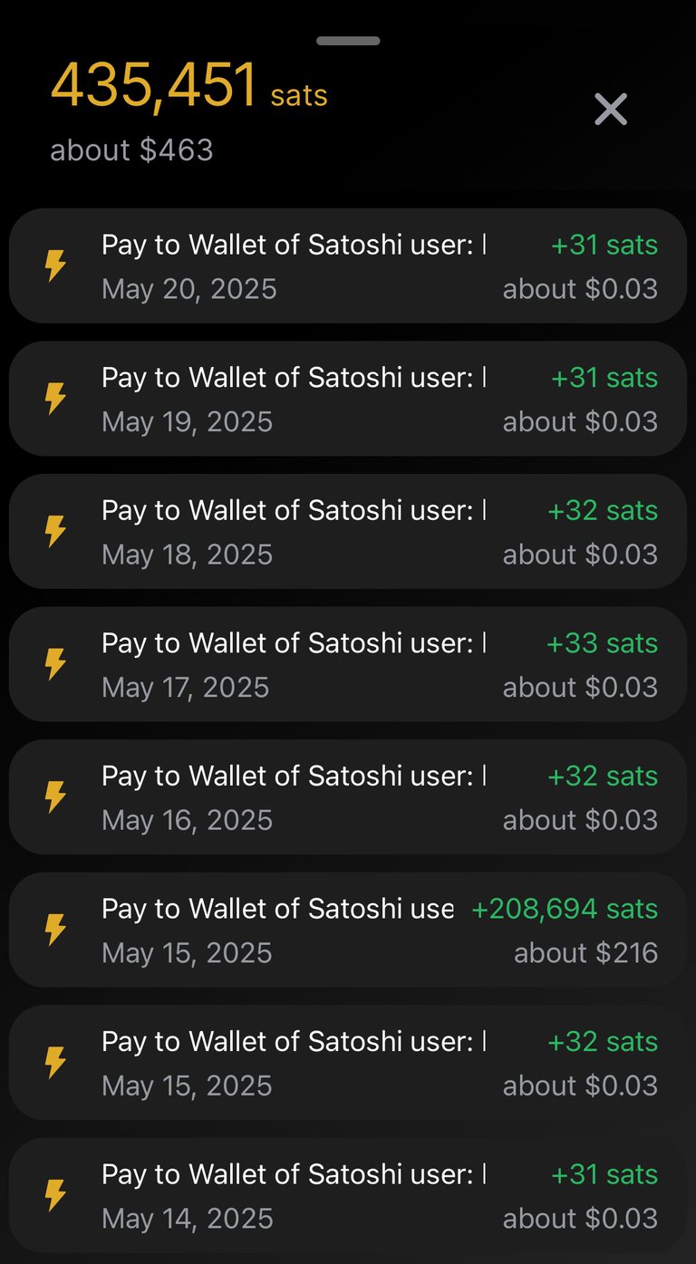Screen dimensions: 696x1264
Task: Tap the 435,451 sats balance
Action: 188,86
